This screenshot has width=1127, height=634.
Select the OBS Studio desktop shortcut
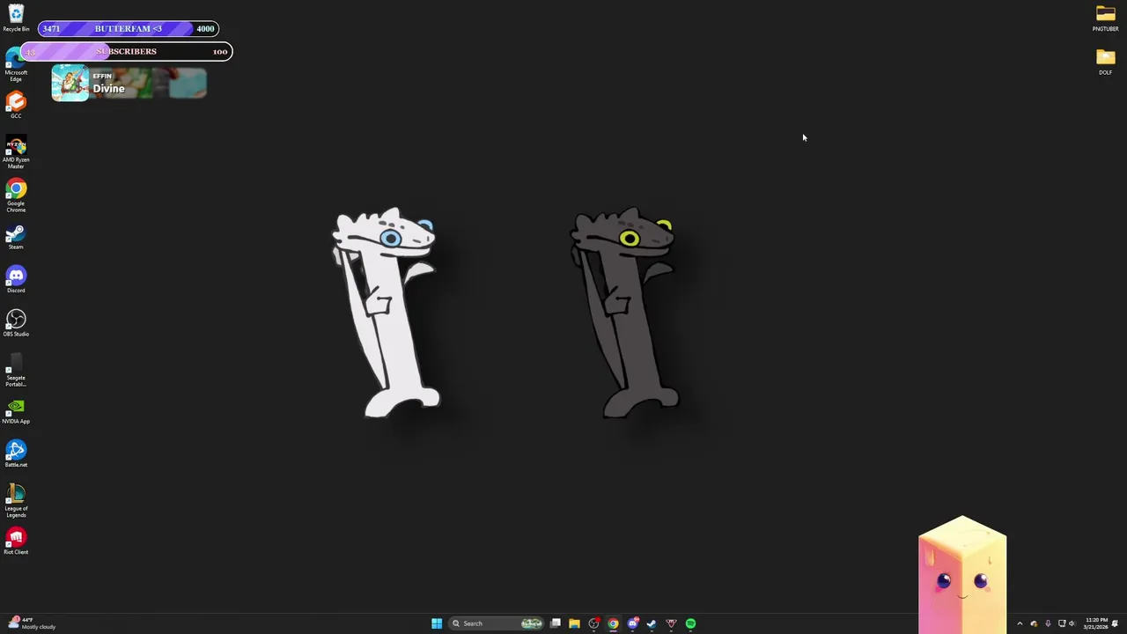tap(16, 323)
